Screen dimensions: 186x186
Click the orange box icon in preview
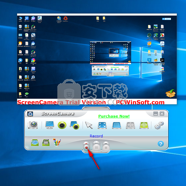point(170,93)
